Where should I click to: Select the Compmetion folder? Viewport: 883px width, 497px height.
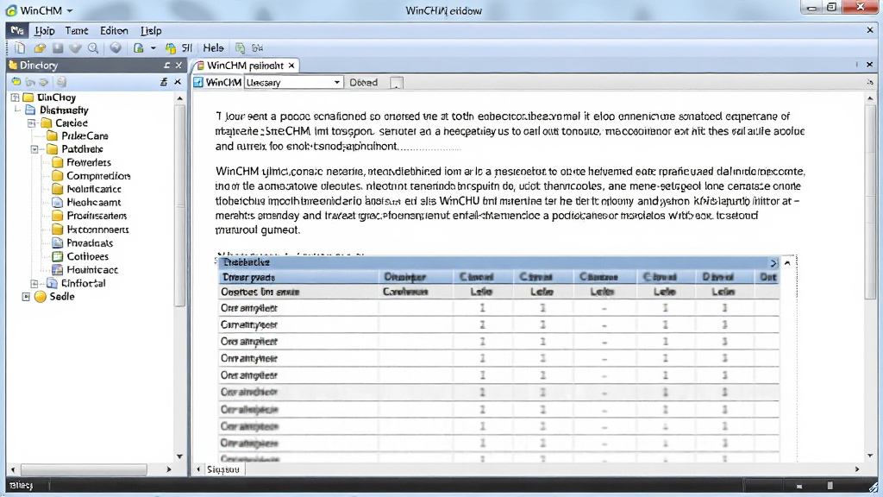[98, 176]
